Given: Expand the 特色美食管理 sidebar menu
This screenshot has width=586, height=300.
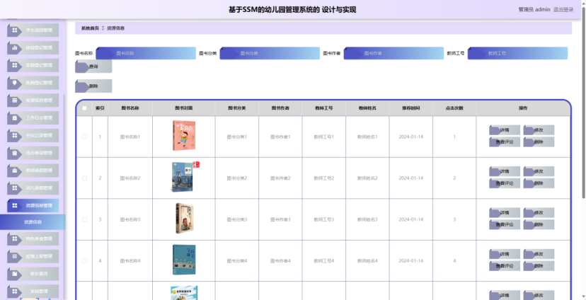Looking at the screenshot, I should pos(33,238).
